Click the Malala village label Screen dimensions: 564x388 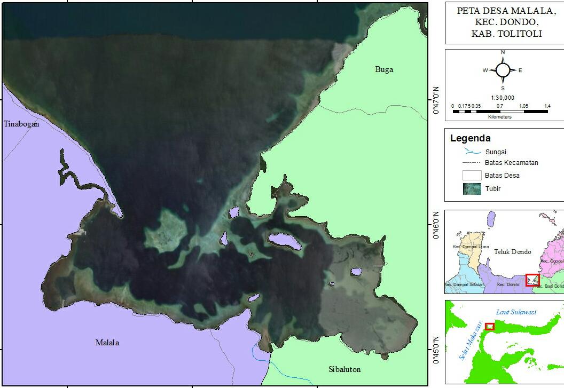[x=107, y=343]
